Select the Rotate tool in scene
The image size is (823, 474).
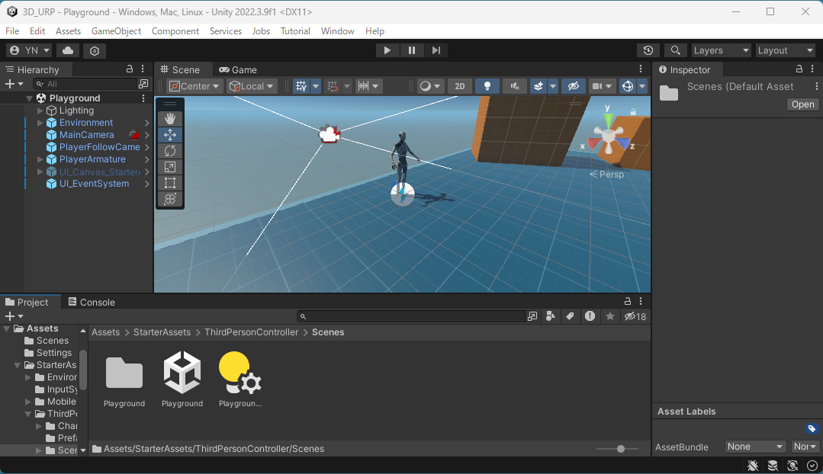pyautogui.click(x=170, y=151)
